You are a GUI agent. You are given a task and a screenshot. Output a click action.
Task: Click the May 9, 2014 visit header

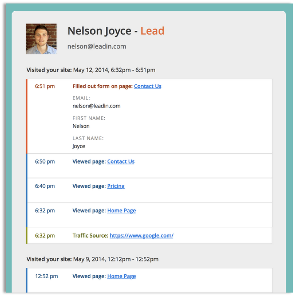[x=92, y=259]
